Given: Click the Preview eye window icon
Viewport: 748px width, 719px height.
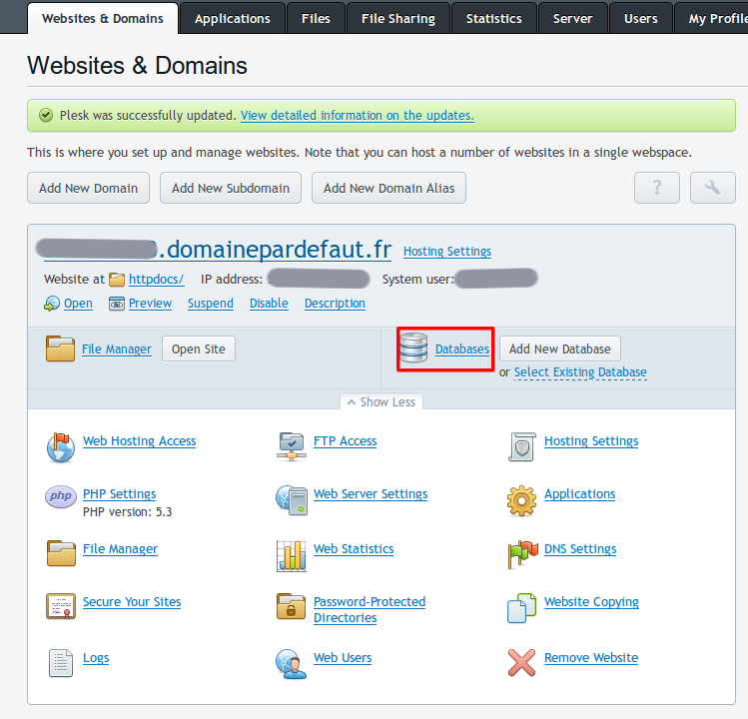Looking at the screenshot, I should pyautogui.click(x=117, y=304).
